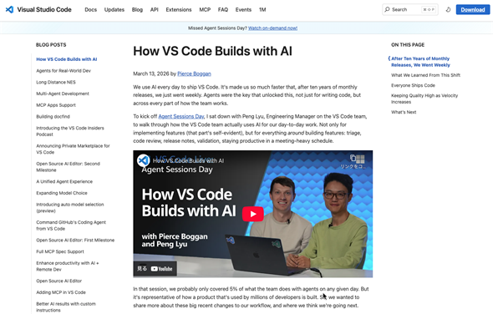The width and height of the screenshot is (493, 314).
Task: Open Multi-Agent Development post
Action: pos(63,94)
